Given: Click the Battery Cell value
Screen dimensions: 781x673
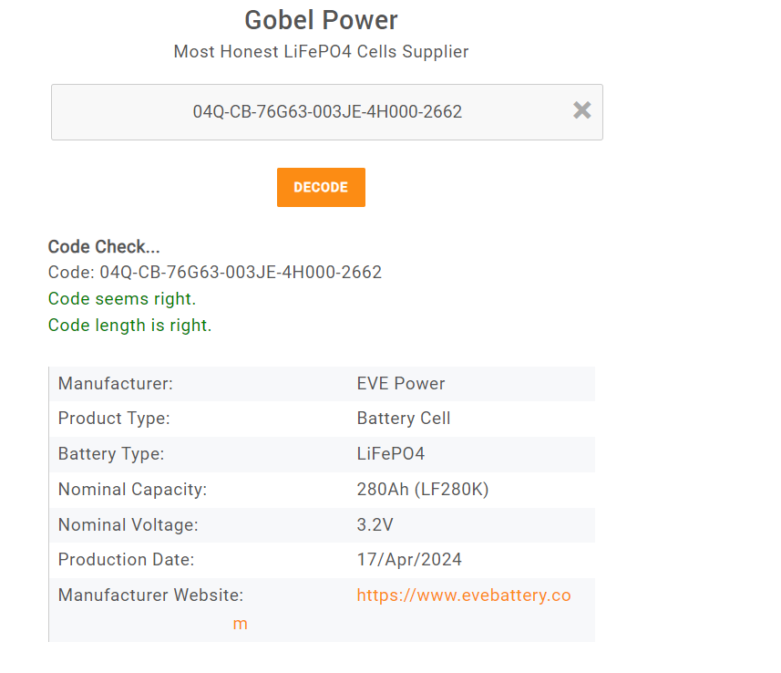Looking at the screenshot, I should tap(403, 419).
